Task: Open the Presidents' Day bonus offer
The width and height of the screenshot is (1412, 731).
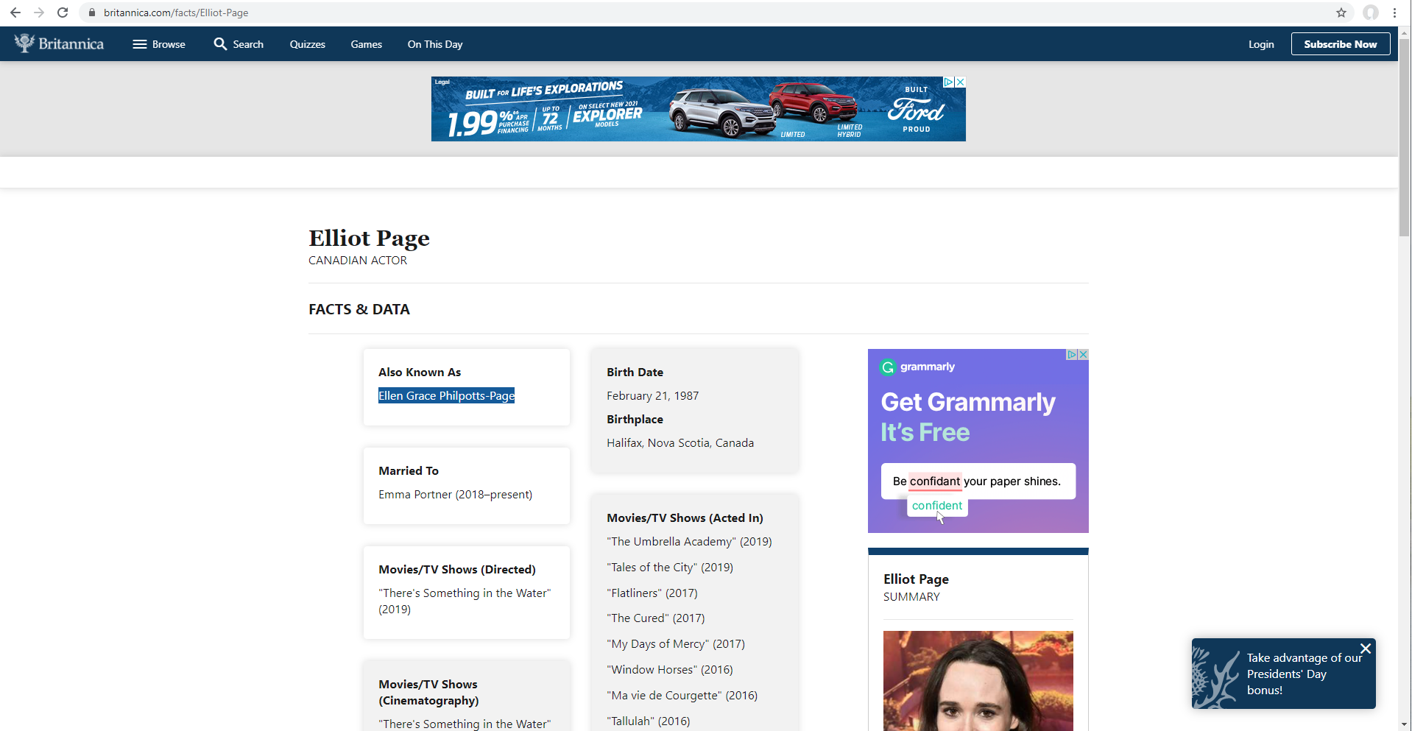Action: click(1284, 674)
